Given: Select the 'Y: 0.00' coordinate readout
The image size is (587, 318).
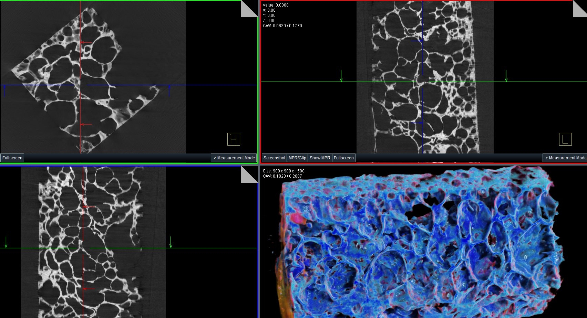Looking at the screenshot, I should pos(269,15).
